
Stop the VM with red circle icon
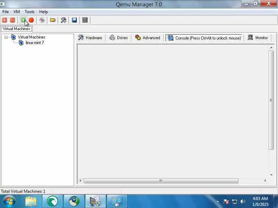[x=31, y=20]
